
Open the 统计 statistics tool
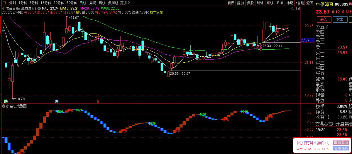coord(260,3)
